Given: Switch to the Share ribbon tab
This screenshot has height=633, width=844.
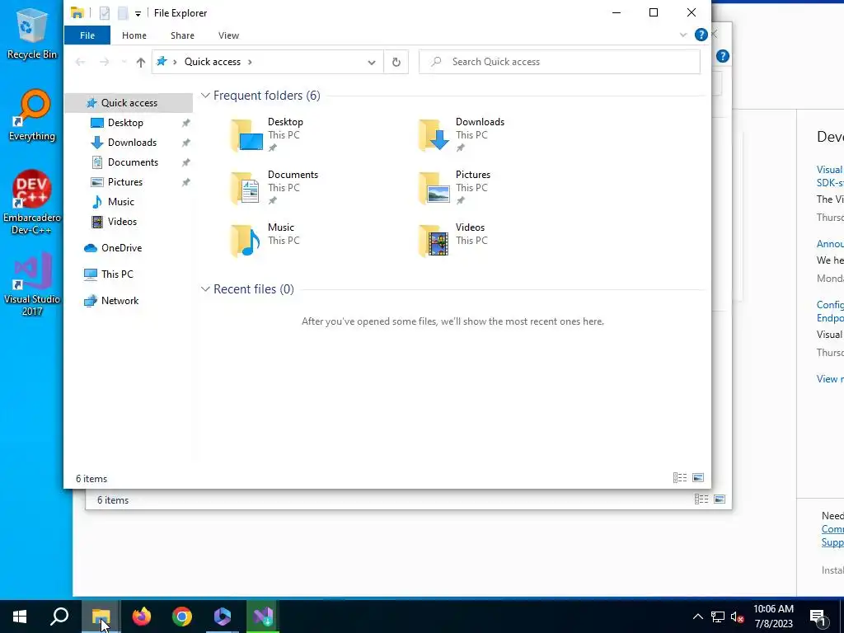Looking at the screenshot, I should coord(182,35).
